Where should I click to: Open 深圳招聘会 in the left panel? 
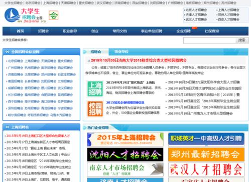16,108
